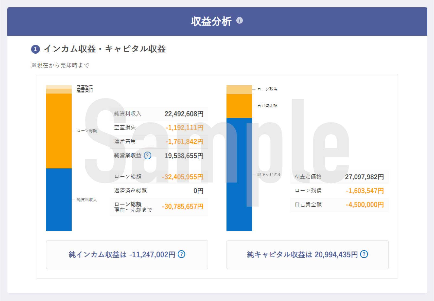434x301 pixels.
Task: Click help icon after 純キャピタル収益 amount
Action: coord(364,254)
